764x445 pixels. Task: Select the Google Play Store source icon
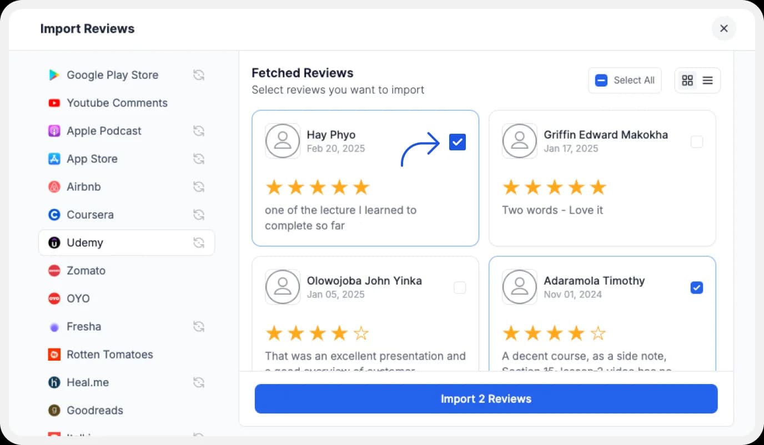pos(54,75)
